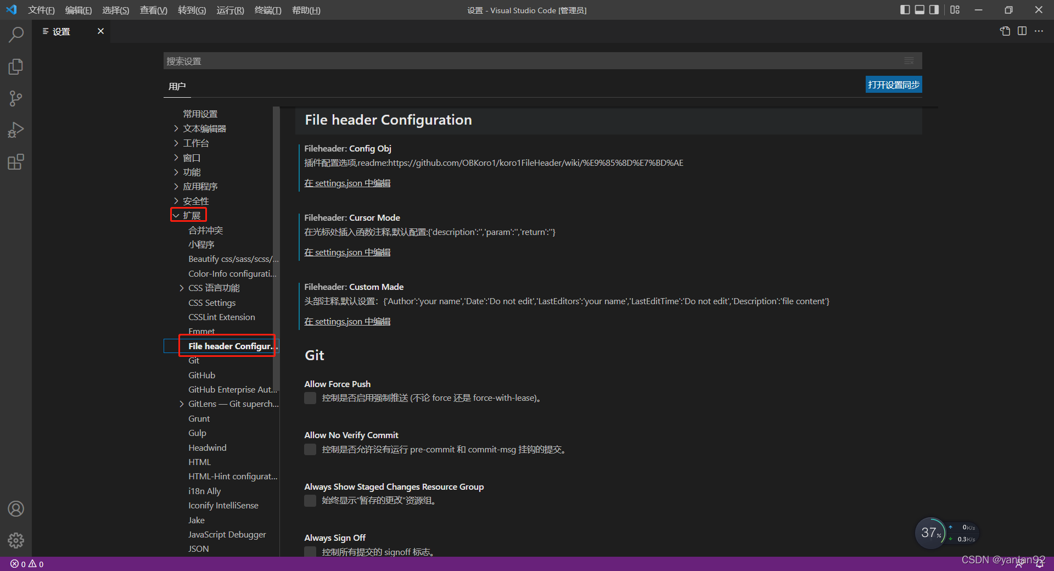Select CSS Settings tree item

(x=212, y=303)
